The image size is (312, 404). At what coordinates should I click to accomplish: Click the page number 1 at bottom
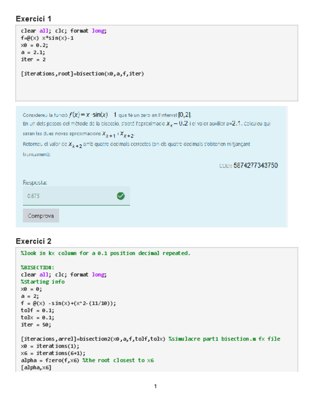point(155,386)
